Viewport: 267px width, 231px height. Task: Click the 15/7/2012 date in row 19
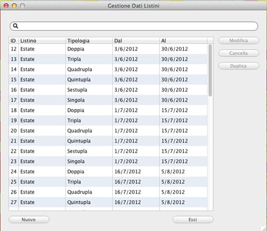pyautogui.click(x=174, y=121)
